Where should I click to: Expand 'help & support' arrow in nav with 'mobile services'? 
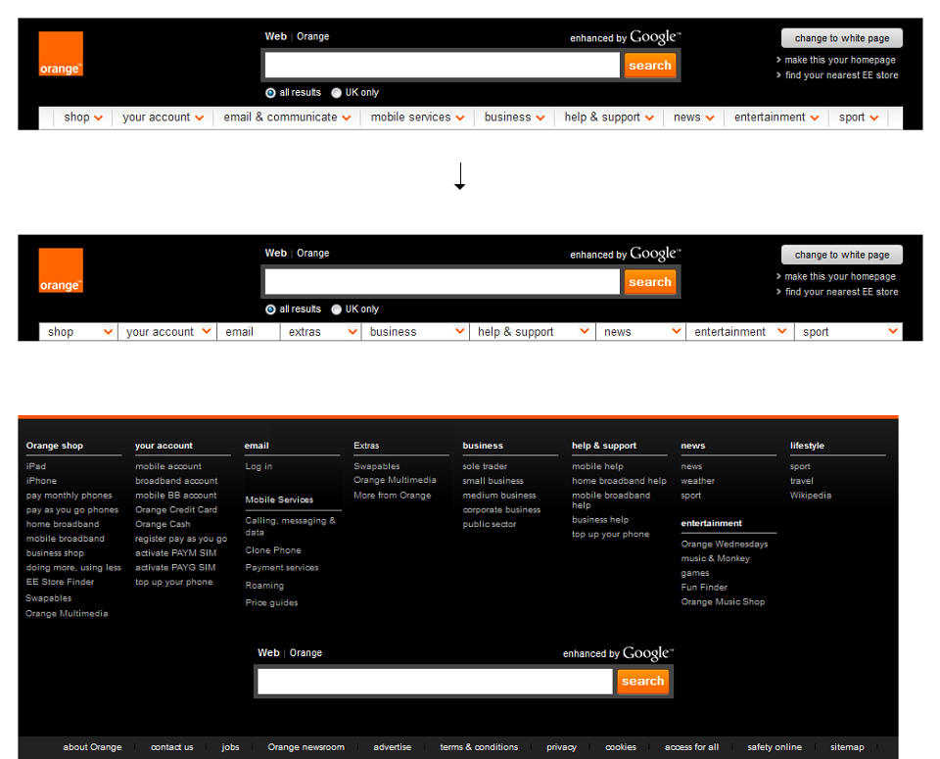pos(649,119)
